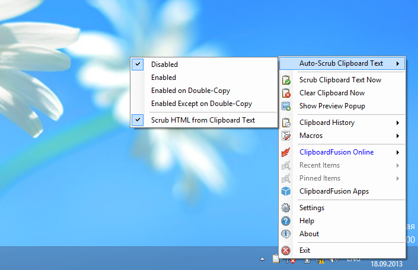This screenshot has height=270, width=418.
Task: Choose Enabled Except on Double-Copy
Action: [x=204, y=104]
